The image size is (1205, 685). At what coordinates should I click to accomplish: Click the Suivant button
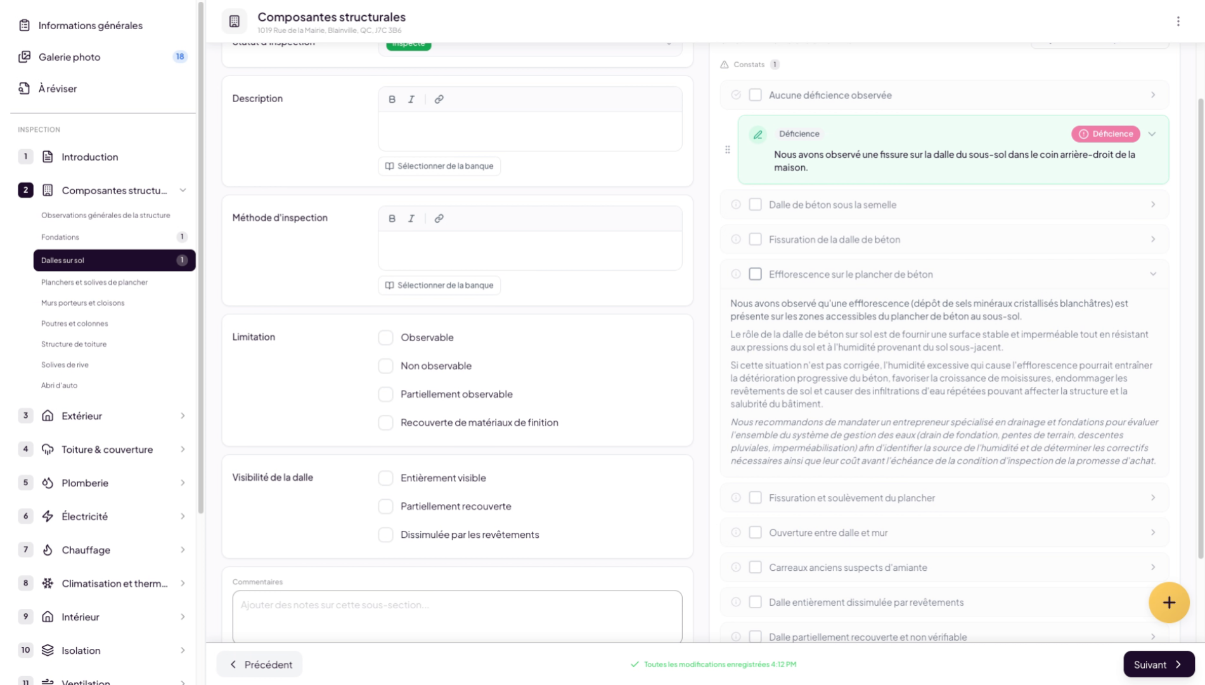[x=1158, y=665]
